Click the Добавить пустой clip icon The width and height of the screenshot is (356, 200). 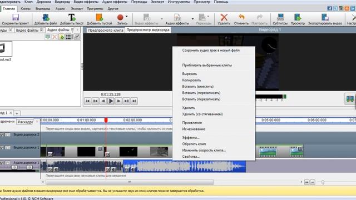[x=99, y=17]
